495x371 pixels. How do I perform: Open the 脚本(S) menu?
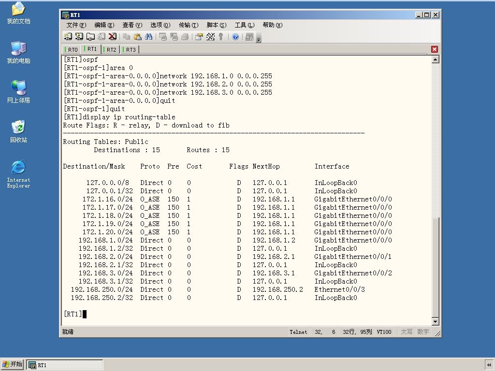[x=217, y=25]
